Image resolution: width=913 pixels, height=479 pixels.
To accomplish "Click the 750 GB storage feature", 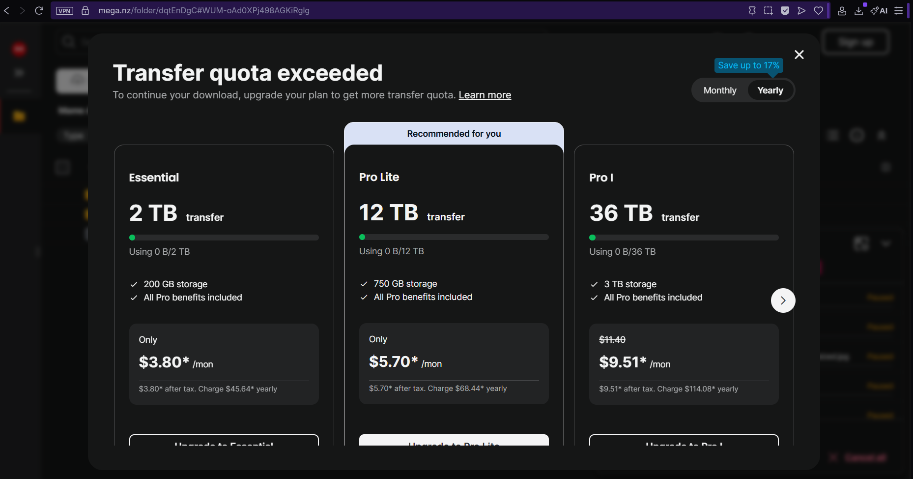I will (x=405, y=284).
